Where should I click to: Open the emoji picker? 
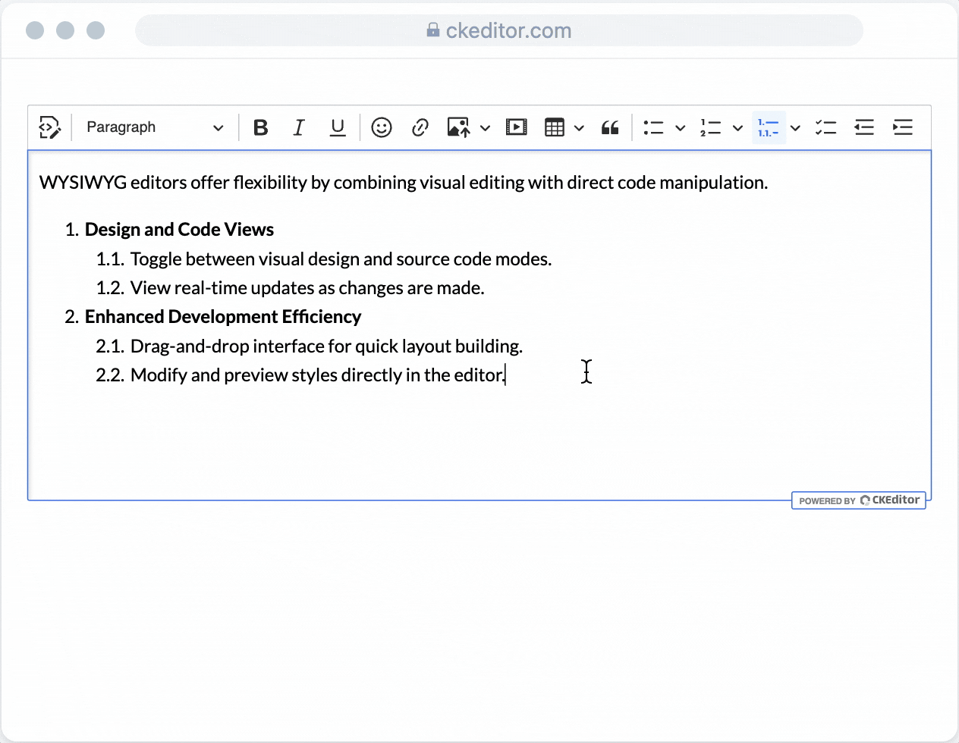pyautogui.click(x=381, y=127)
